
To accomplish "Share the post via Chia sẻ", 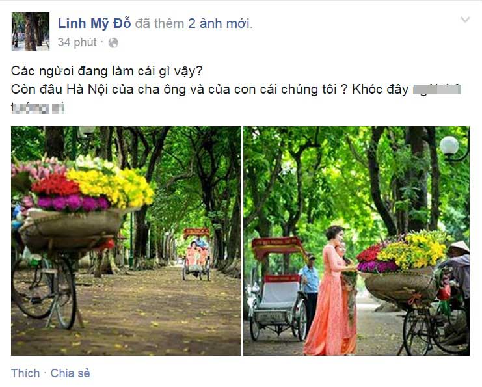I will coord(70,373).
